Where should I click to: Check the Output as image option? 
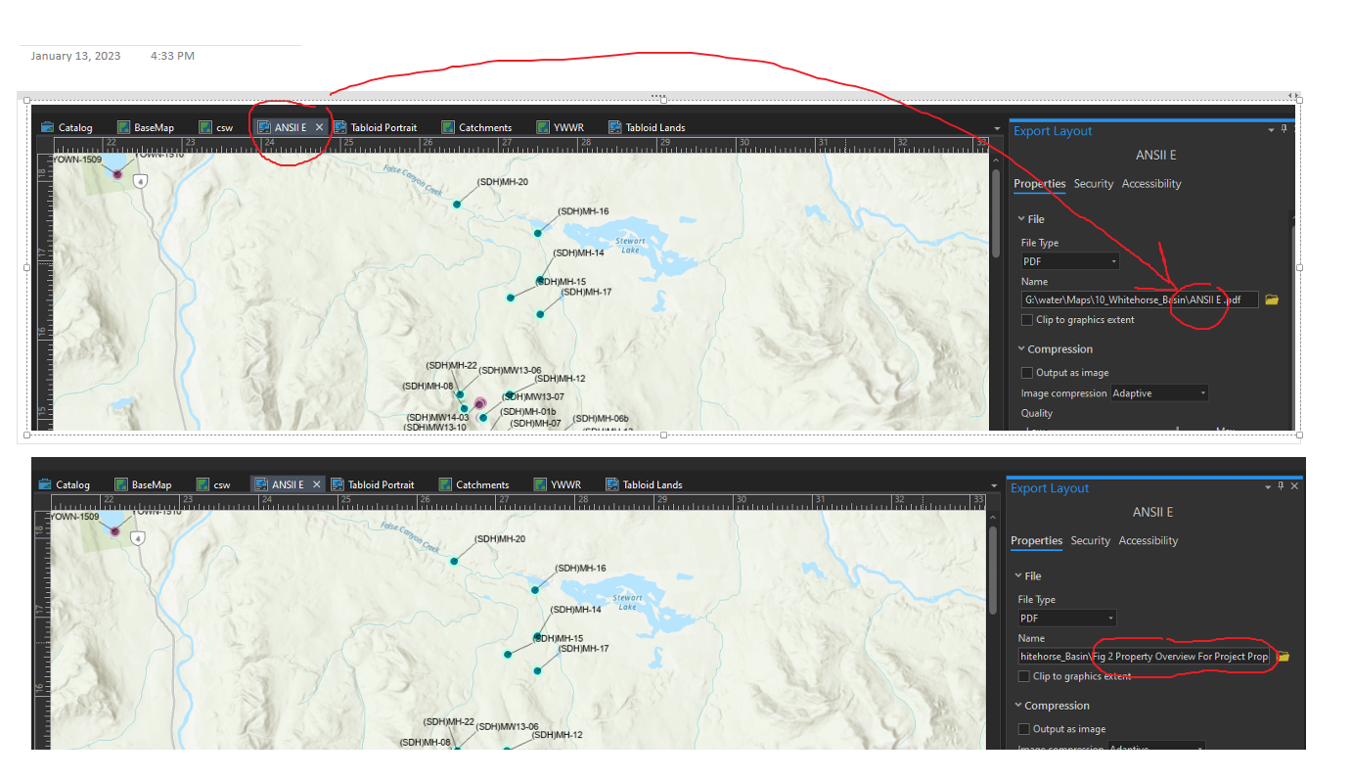(x=1027, y=372)
